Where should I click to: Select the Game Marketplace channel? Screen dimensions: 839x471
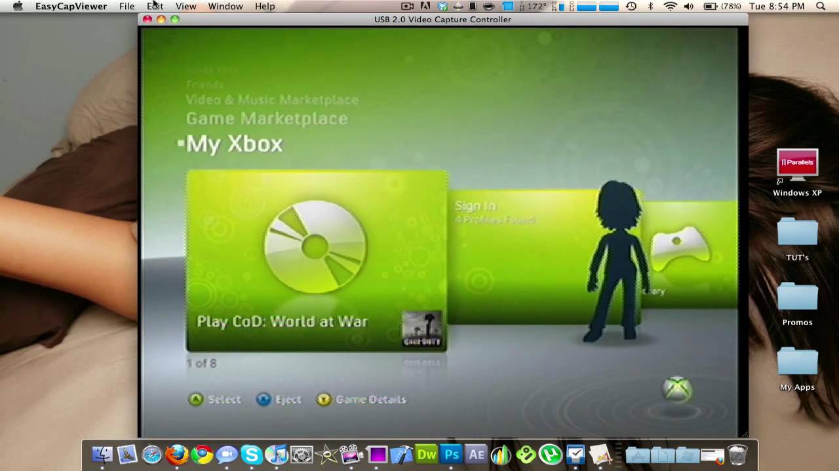(x=267, y=118)
